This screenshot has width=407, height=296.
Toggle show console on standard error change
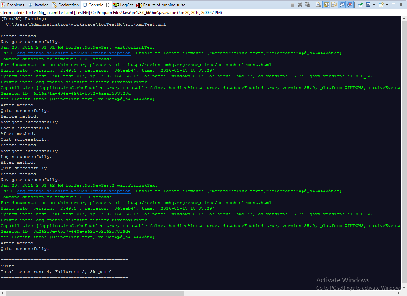pyautogui.click(x=350, y=5)
